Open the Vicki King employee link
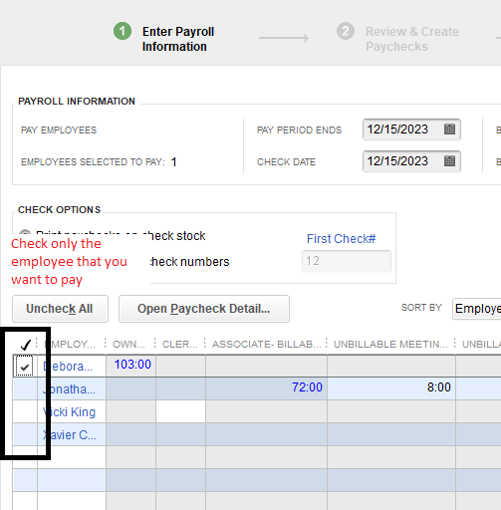501x510 pixels. [69, 411]
